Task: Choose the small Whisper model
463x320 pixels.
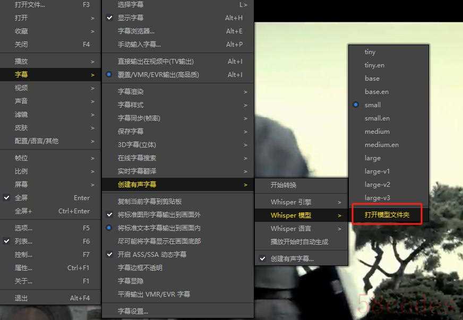Action: tap(389, 105)
